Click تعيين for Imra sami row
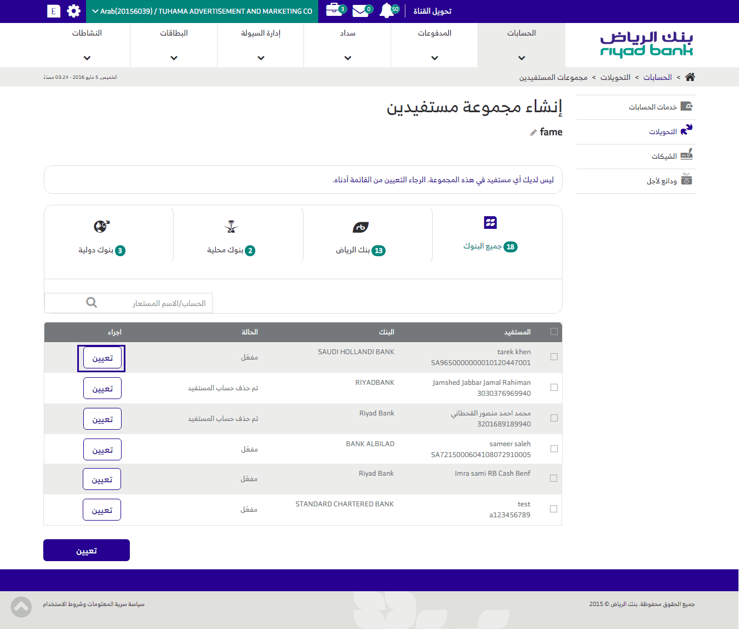 point(102,480)
